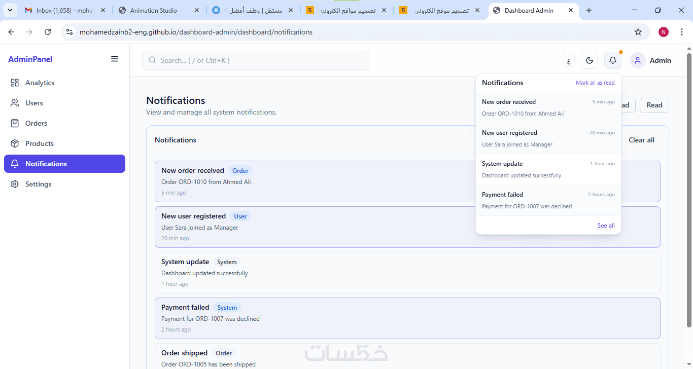The height and width of the screenshot is (369, 693).
Task: Go to Users page in sidebar
Action: (34, 103)
